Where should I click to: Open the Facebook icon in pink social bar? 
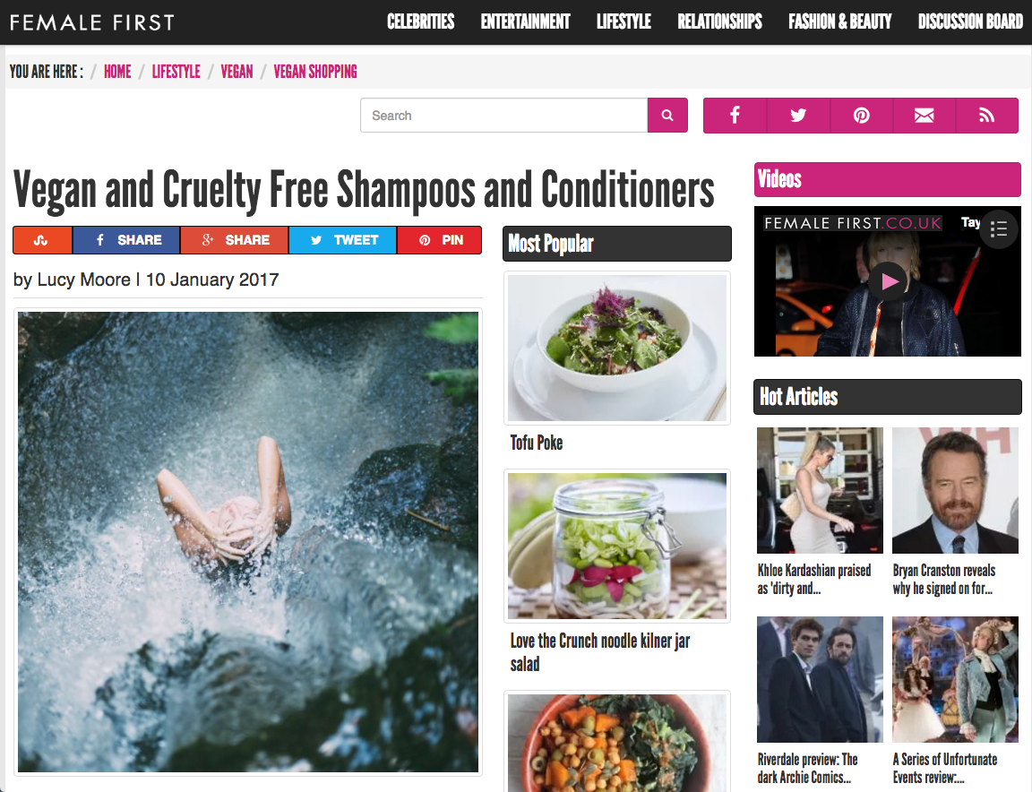coord(735,116)
